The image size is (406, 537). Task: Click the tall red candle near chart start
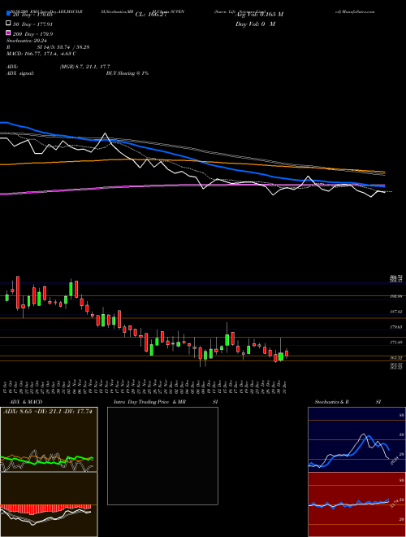18,293
